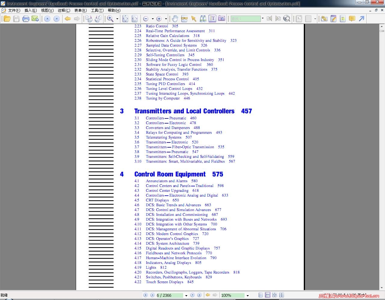Open the 帮助(H) menu
This screenshot has width=385, height=300.
click(x=114, y=10)
